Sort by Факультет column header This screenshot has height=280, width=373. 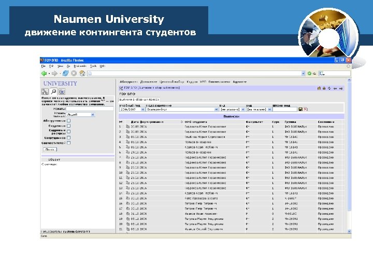(x=254, y=122)
